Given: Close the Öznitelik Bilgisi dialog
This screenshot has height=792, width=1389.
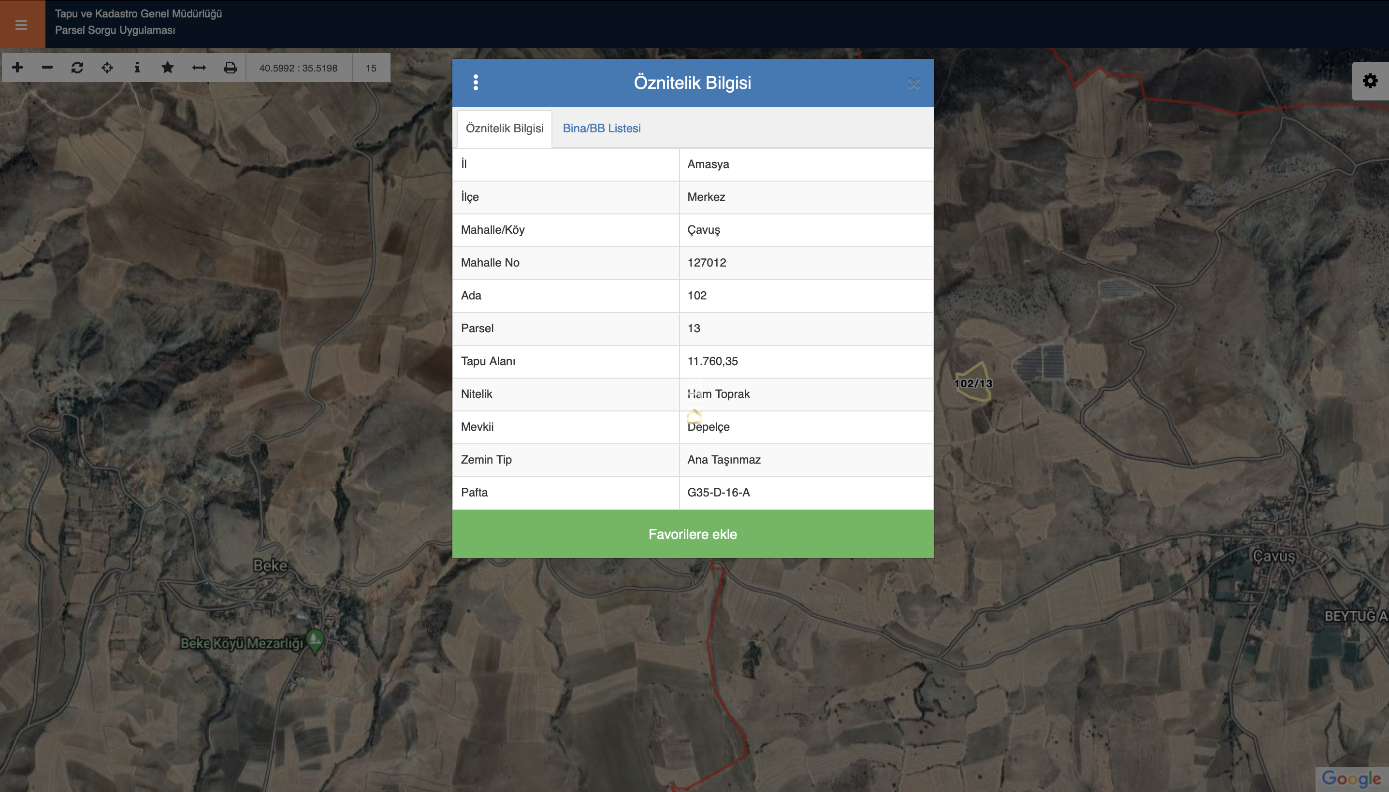Looking at the screenshot, I should (x=914, y=83).
